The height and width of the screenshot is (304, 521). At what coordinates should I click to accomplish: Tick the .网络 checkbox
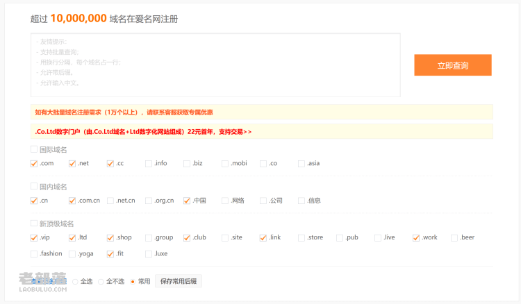click(225, 201)
